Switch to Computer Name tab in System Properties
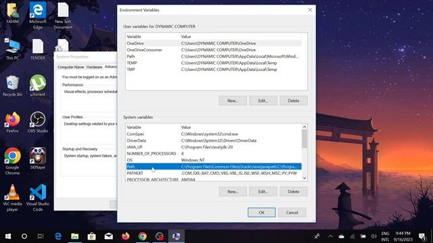This screenshot has height=243, width=433. 70,67
